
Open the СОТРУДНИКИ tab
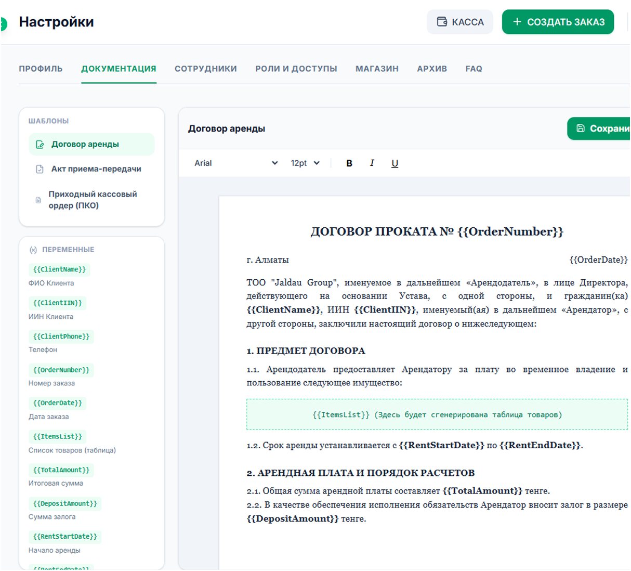click(206, 69)
